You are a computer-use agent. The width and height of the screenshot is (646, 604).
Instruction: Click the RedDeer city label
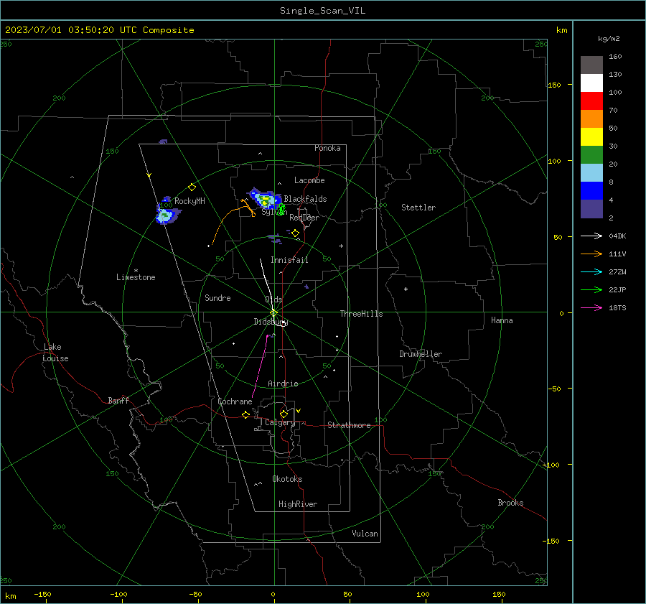(x=304, y=218)
